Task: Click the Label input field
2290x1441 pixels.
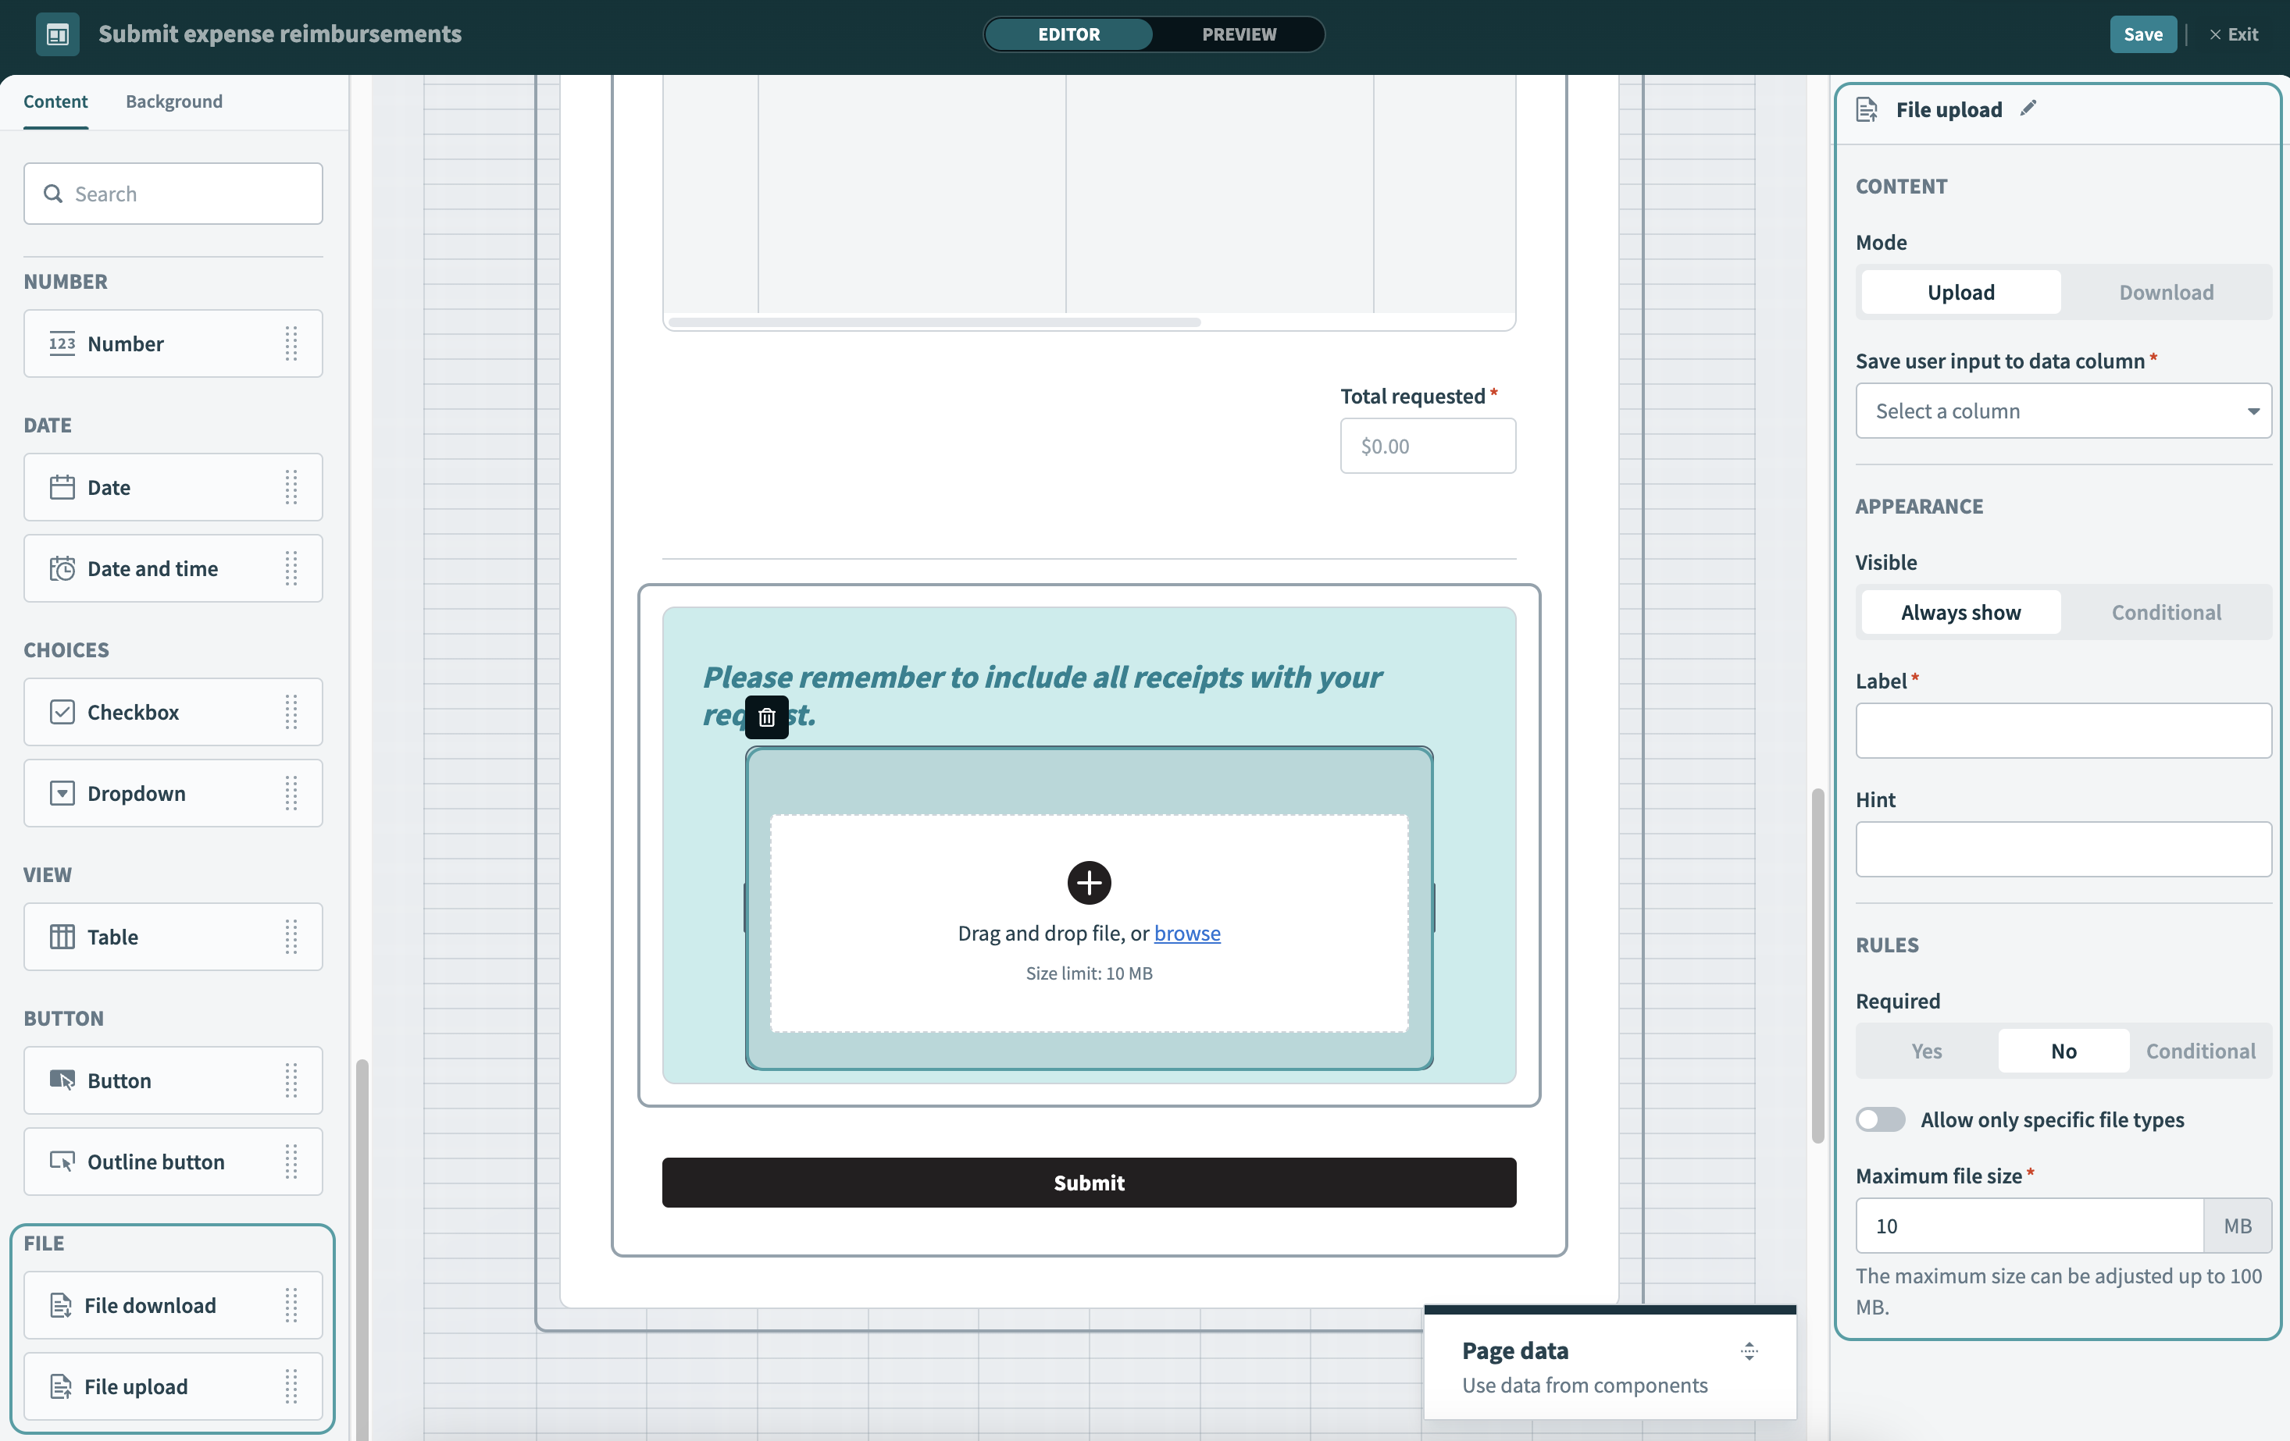Action: (2063, 730)
